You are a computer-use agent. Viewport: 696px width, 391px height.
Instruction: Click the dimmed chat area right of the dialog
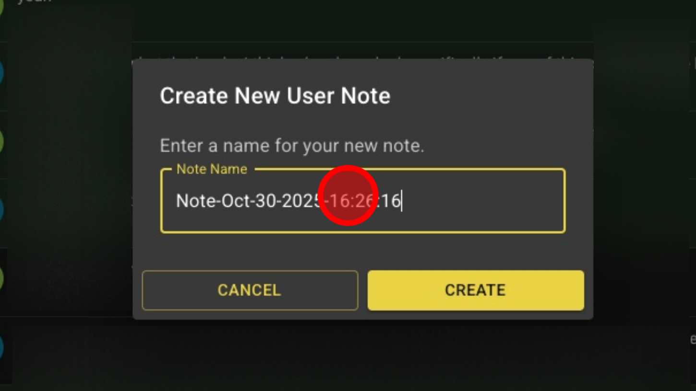pos(644,192)
